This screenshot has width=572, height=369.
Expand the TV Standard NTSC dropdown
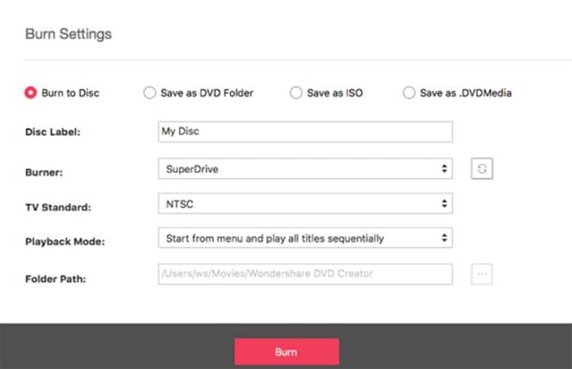[x=306, y=203]
